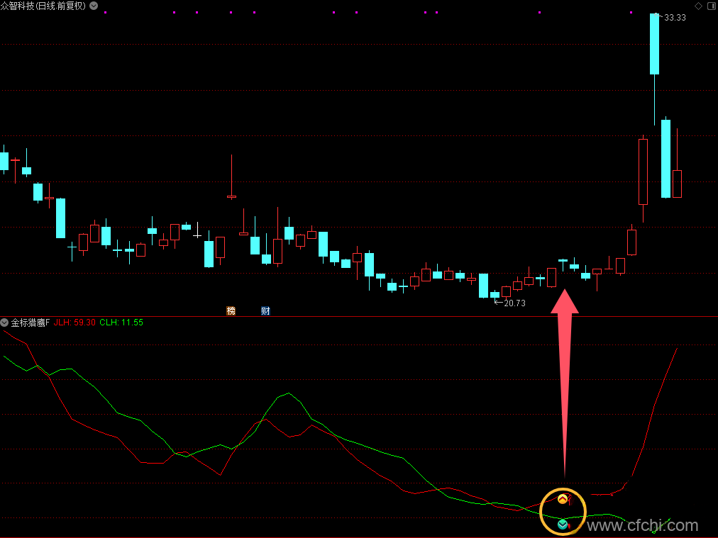Select the 众智科技(日线.前复权) title text
The width and height of the screenshot is (718, 538).
[x=43, y=6]
